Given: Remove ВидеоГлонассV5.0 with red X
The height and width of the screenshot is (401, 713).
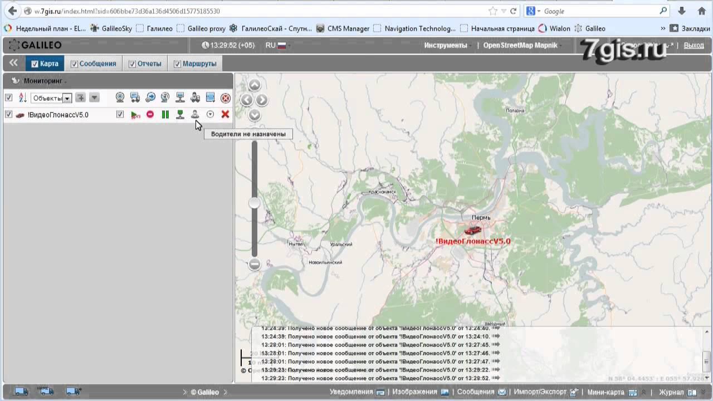Looking at the screenshot, I should [x=225, y=114].
